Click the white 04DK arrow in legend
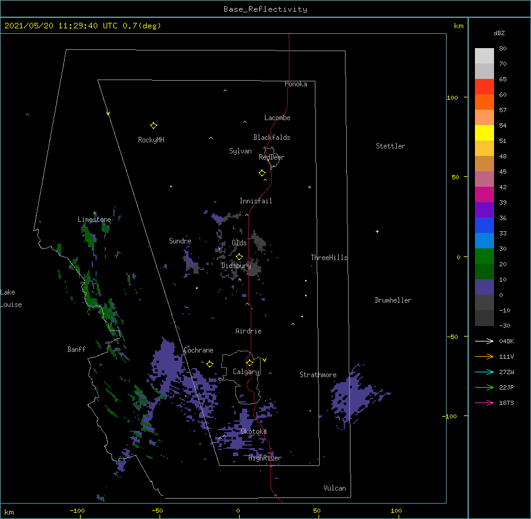This screenshot has height=519, width=531. [484, 341]
